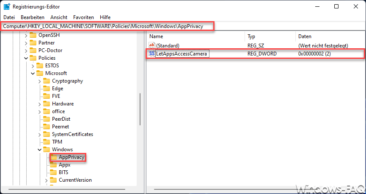Select the OpenSSH folder icon
This screenshot has width=366, height=194.
33,35
